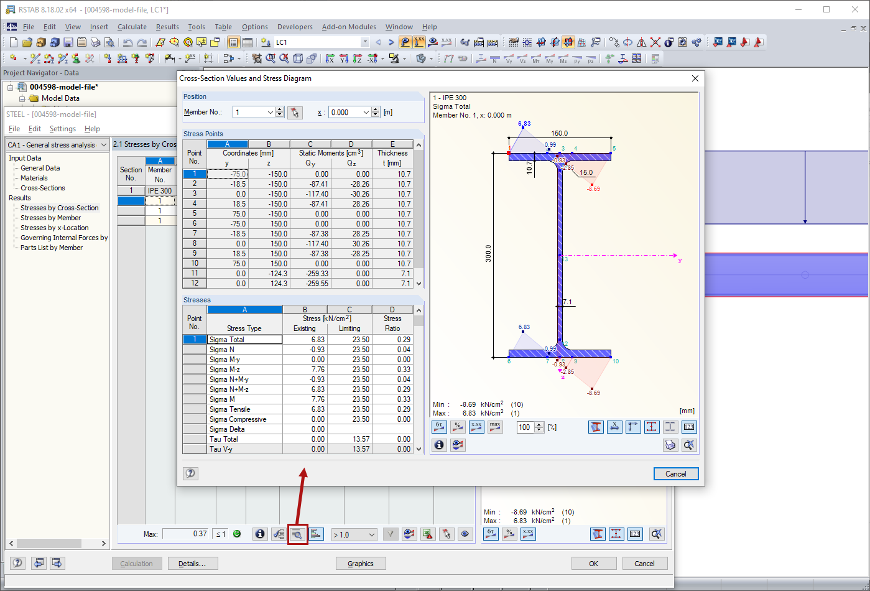Enable colored cross-section rendering icon

tap(595, 427)
